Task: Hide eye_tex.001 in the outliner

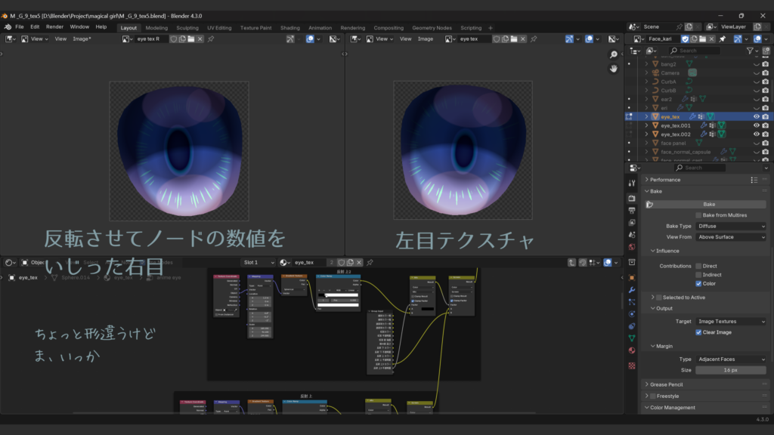Action: 756,125
